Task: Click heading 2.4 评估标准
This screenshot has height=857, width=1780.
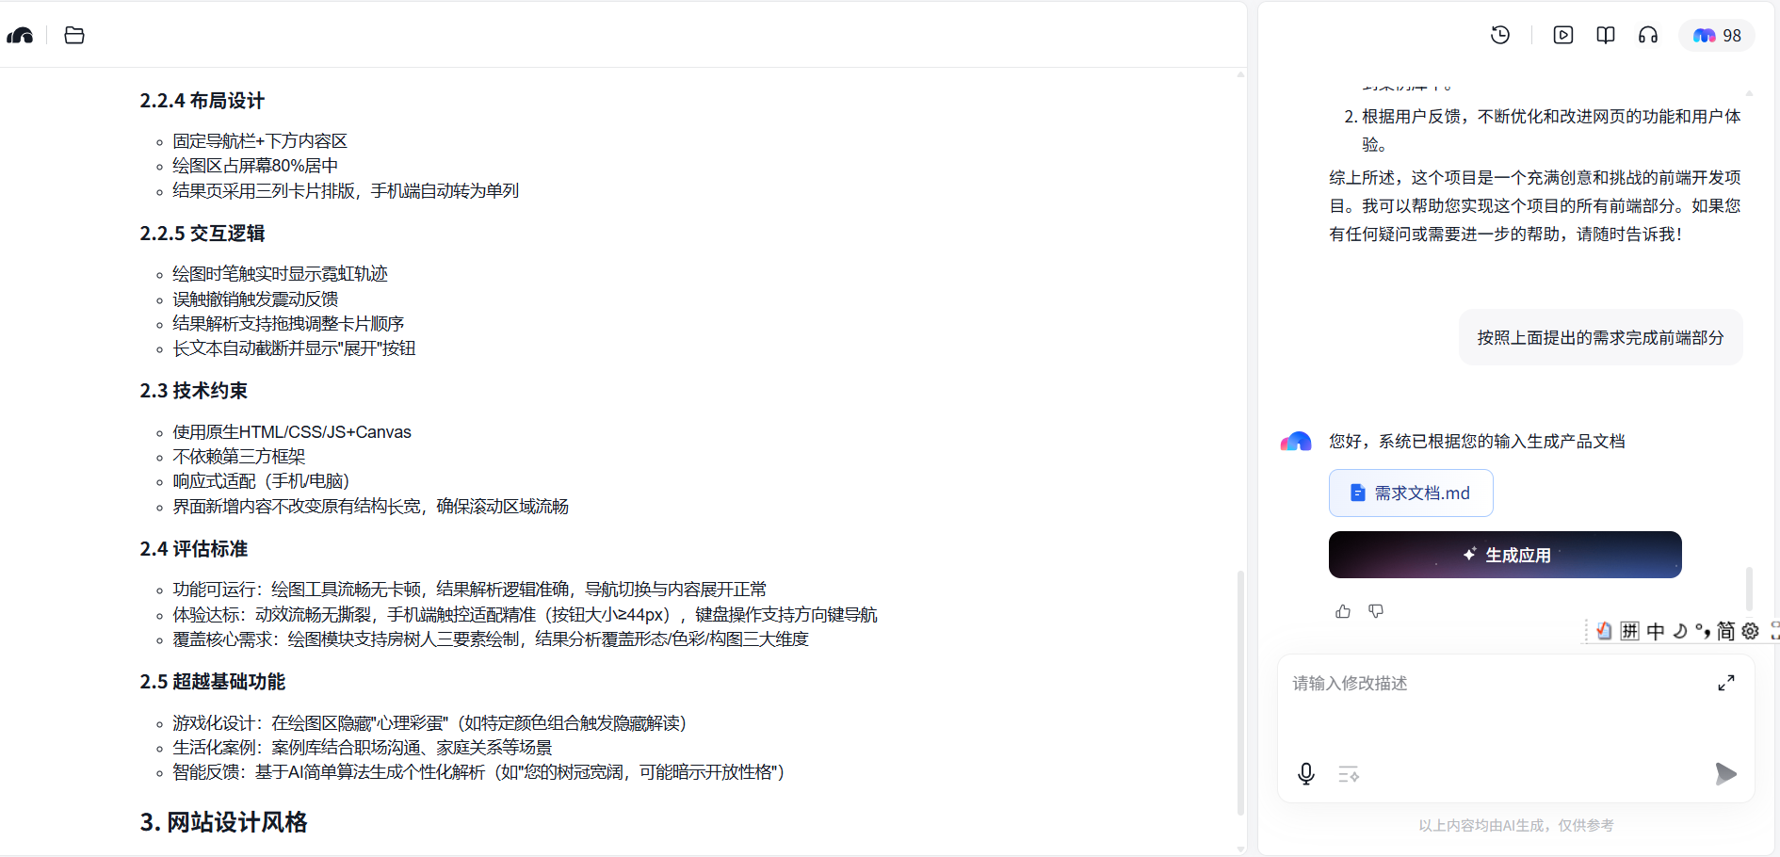Action: coord(194,549)
